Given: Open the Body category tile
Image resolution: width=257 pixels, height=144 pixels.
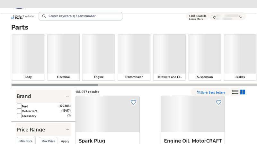Looking at the screenshot, I should tap(28, 57).
